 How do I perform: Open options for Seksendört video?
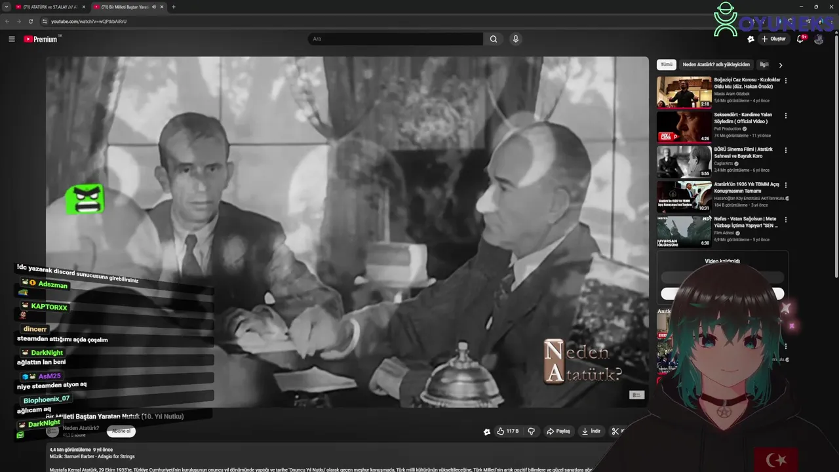pos(785,115)
